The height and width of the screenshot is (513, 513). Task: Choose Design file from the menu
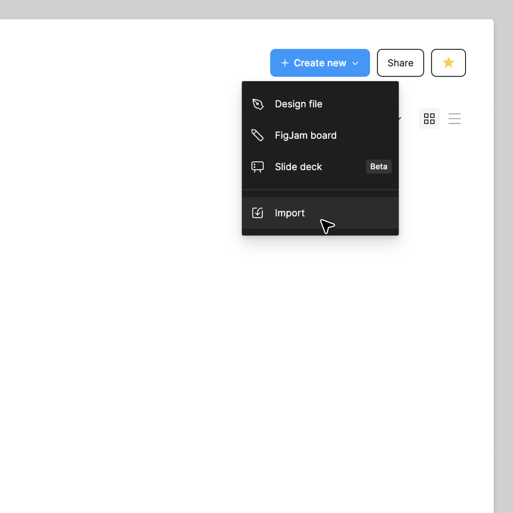click(x=298, y=104)
